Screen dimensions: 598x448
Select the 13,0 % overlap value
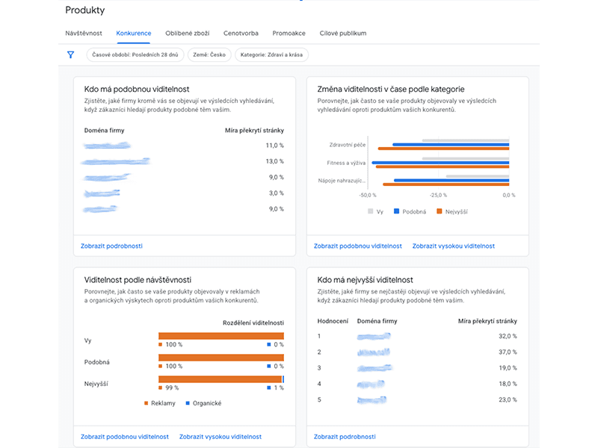coord(274,161)
